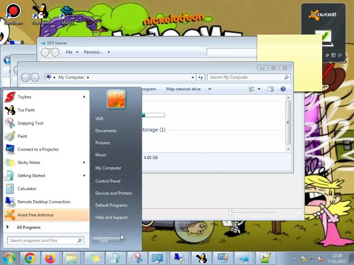
Task: Open Explorer help question mark icon
Action: [x=283, y=89]
